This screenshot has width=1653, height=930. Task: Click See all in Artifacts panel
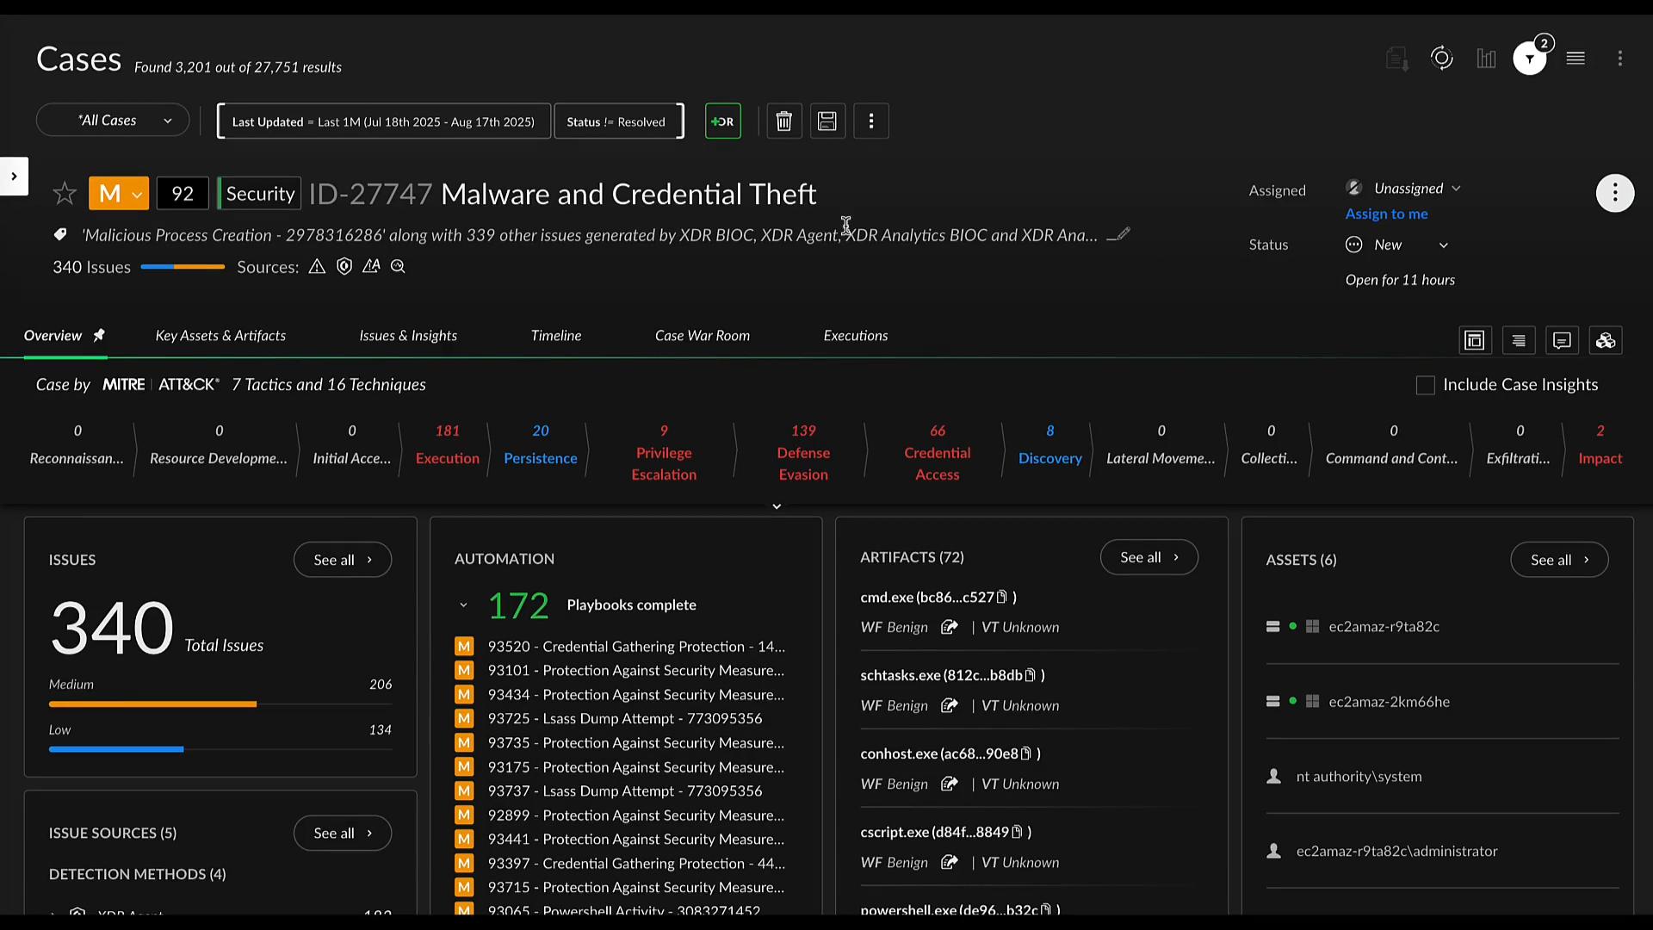click(1148, 557)
